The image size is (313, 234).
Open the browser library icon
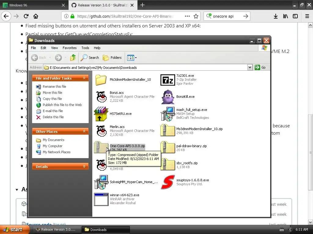coord(285,16)
